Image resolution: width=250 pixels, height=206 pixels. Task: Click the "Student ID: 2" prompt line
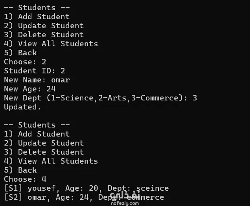35,71
